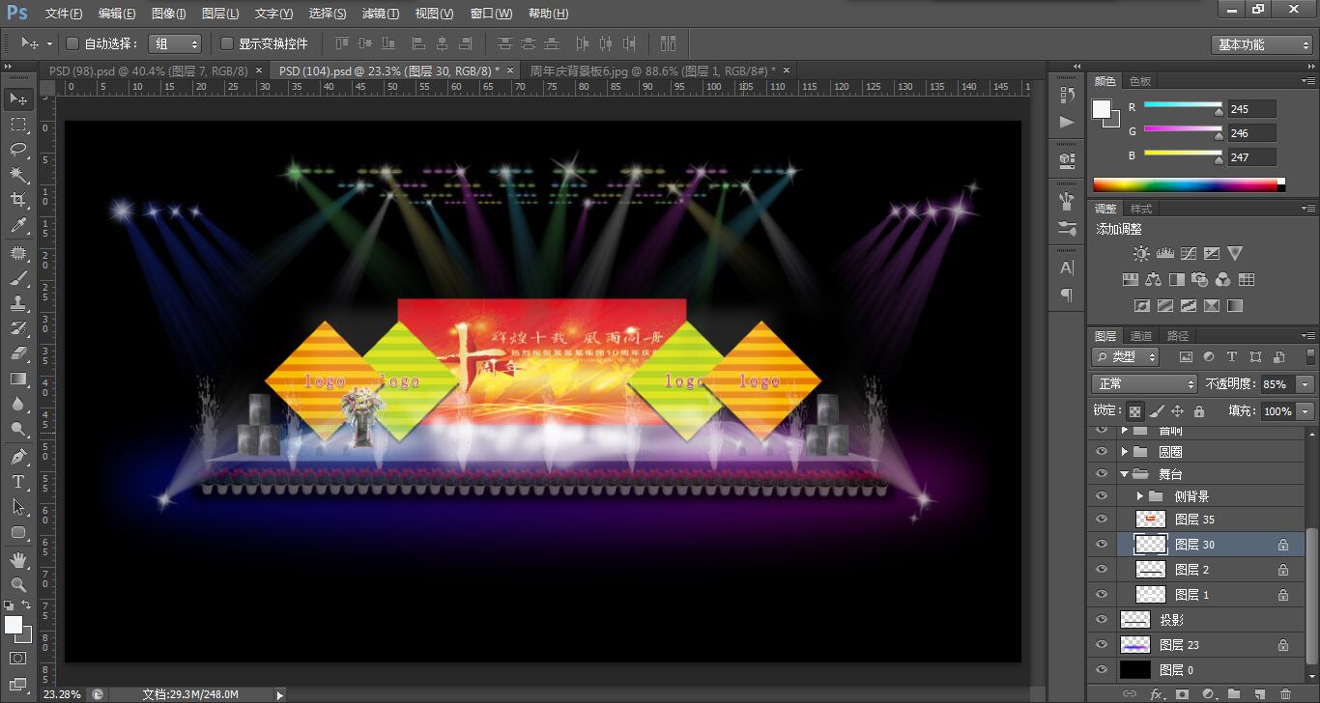Hide layer 图层 0
The image size is (1320, 703).
pos(1101,670)
